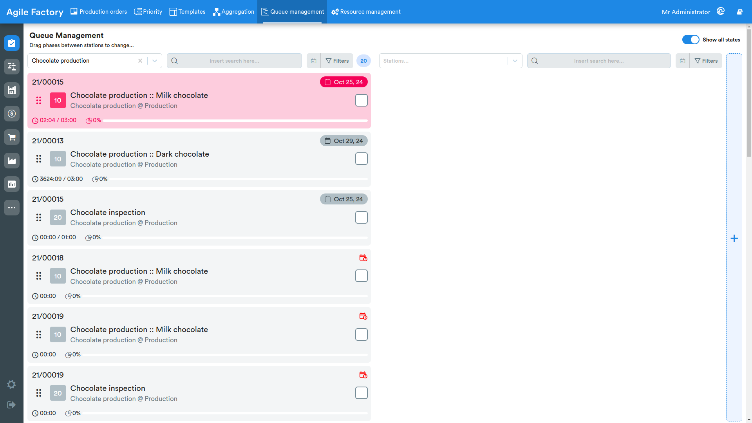Open the save/disk sidebar icon

click(12, 90)
